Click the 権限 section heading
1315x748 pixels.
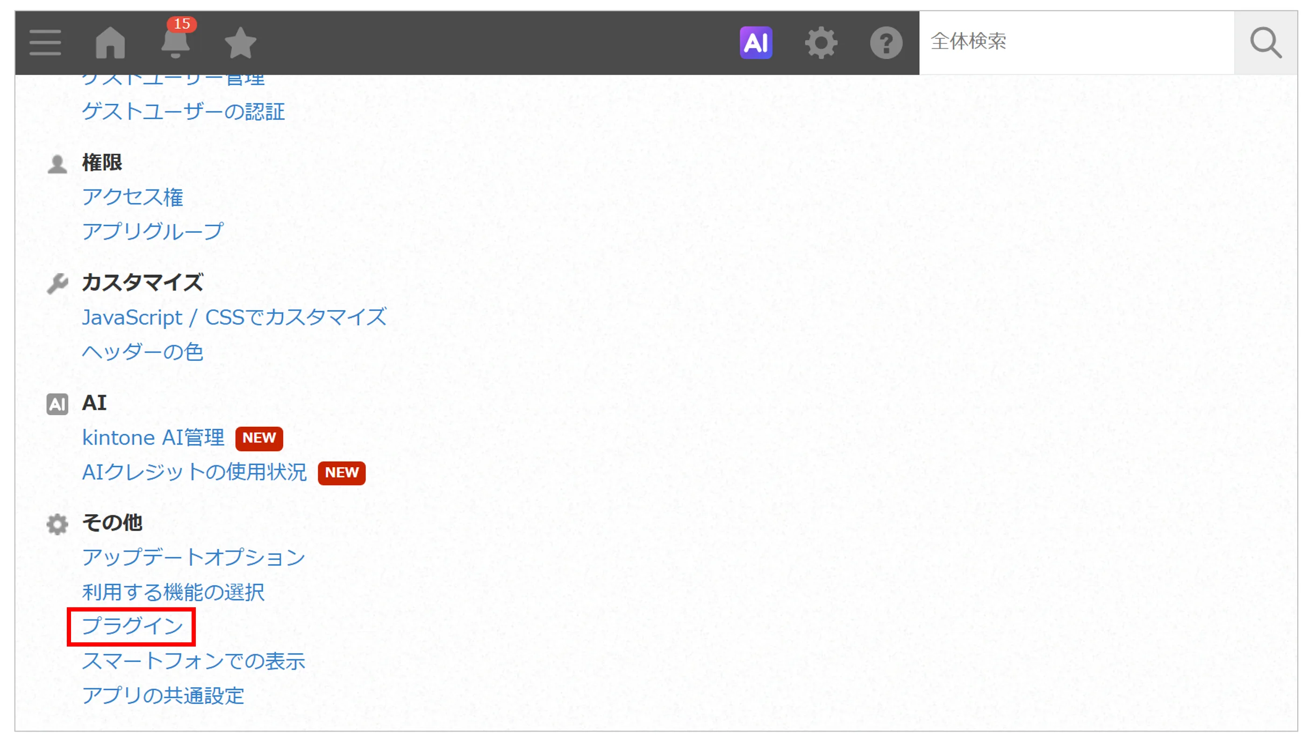(x=102, y=162)
